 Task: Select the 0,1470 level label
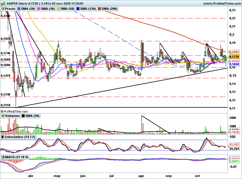[x=6, y=76]
